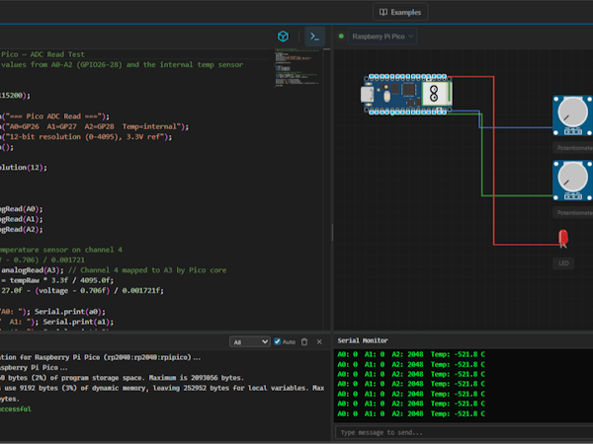Toggle the Auto scroll checkbox

277,341
